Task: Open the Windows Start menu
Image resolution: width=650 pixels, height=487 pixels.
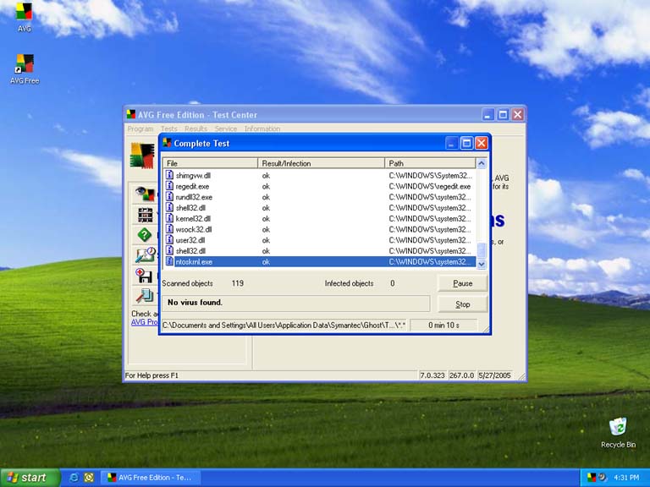Action: [x=30, y=478]
